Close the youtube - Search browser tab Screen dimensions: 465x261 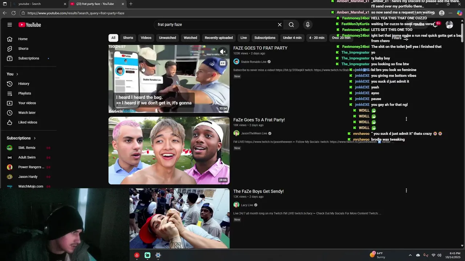coord(65,4)
